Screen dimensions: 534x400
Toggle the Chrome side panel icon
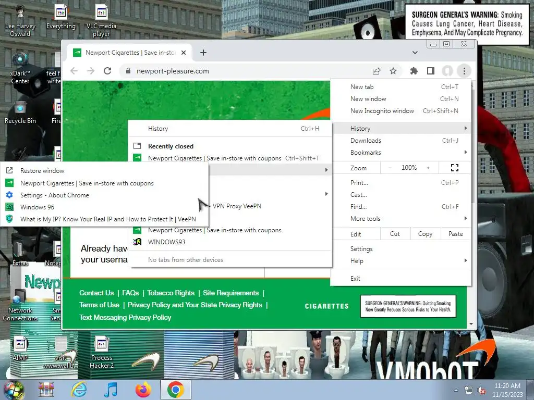click(430, 71)
